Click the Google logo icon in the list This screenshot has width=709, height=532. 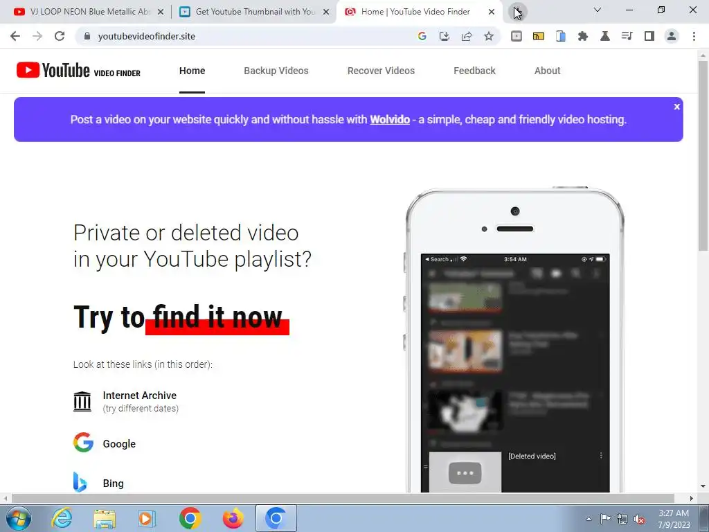pyautogui.click(x=83, y=443)
